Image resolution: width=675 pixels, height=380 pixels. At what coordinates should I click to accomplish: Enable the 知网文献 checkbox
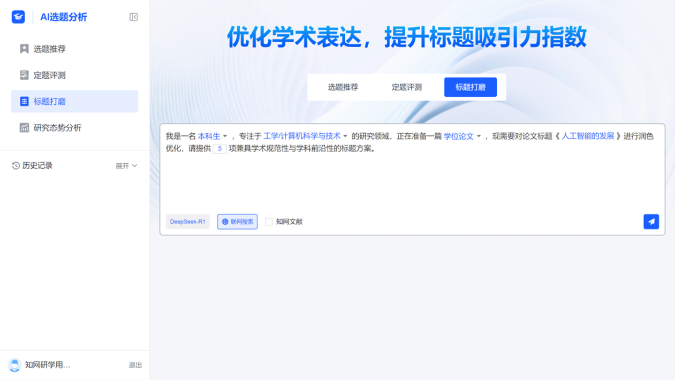click(x=269, y=222)
